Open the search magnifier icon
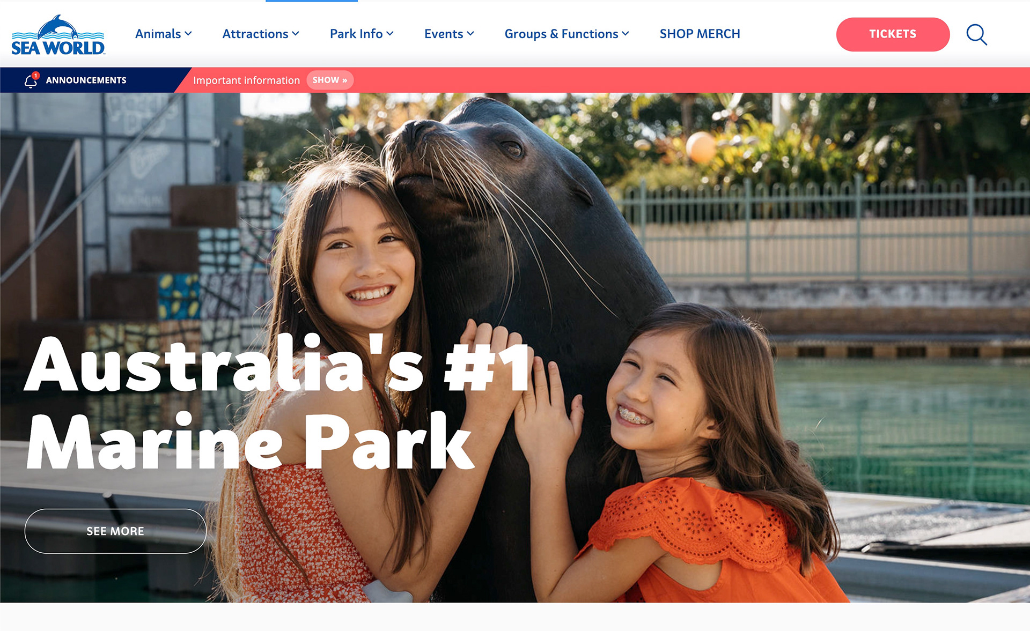Image resolution: width=1030 pixels, height=631 pixels. click(976, 34)
